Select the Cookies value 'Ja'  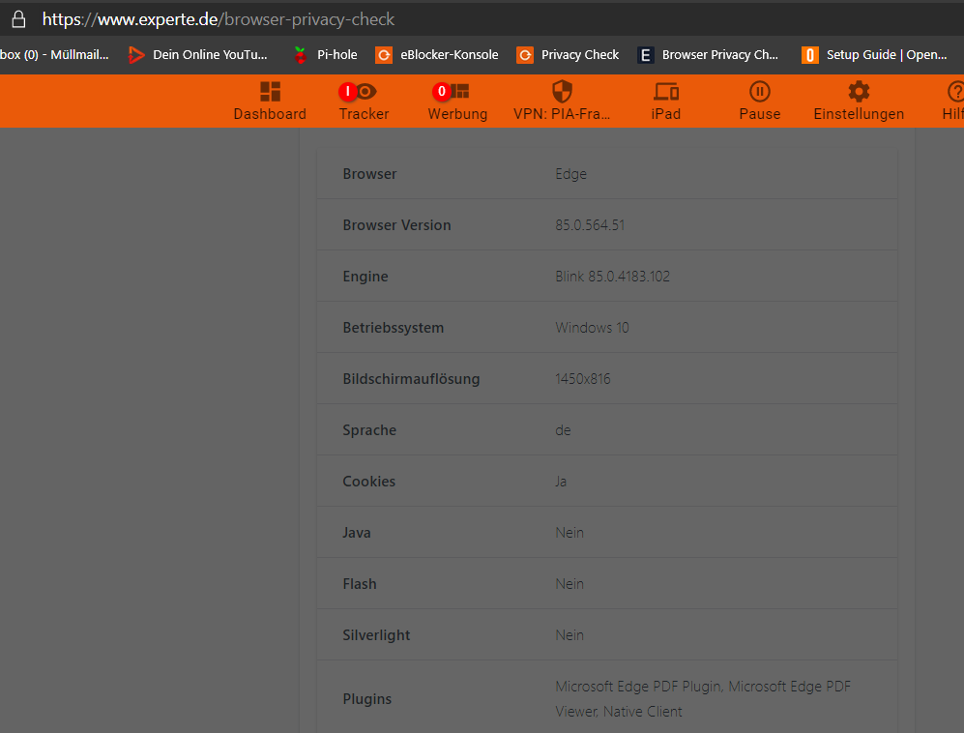pyautogui.click(x=561, y=482)
